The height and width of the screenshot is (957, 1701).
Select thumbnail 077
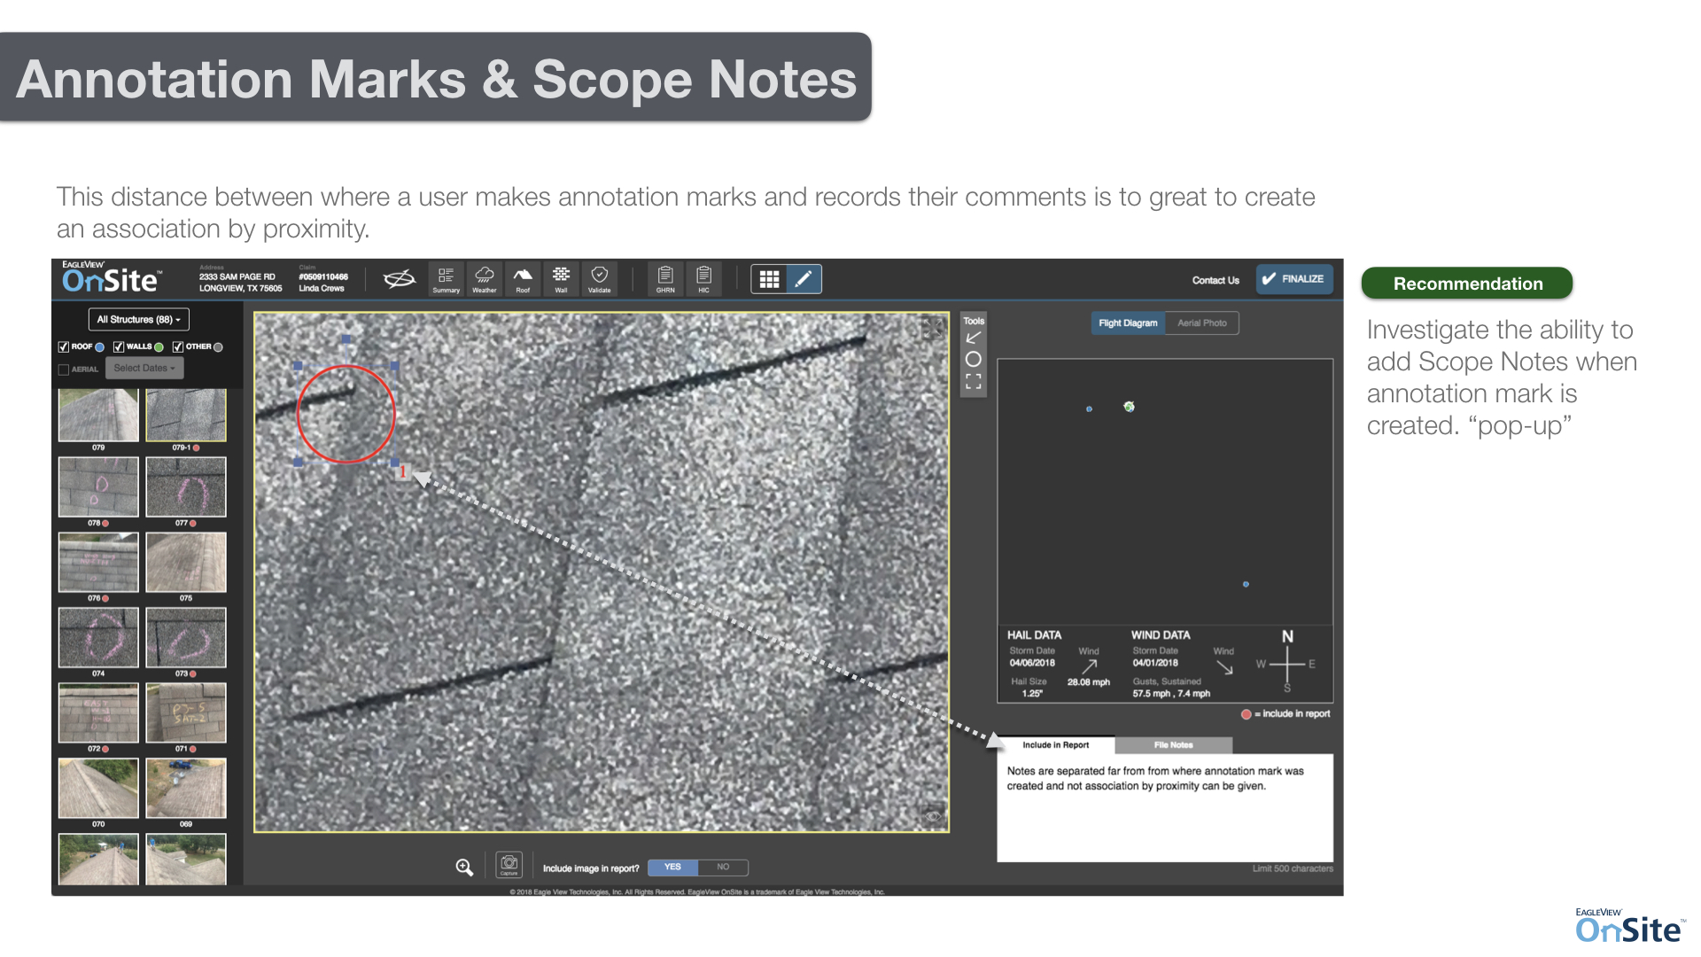click(186, 486)
